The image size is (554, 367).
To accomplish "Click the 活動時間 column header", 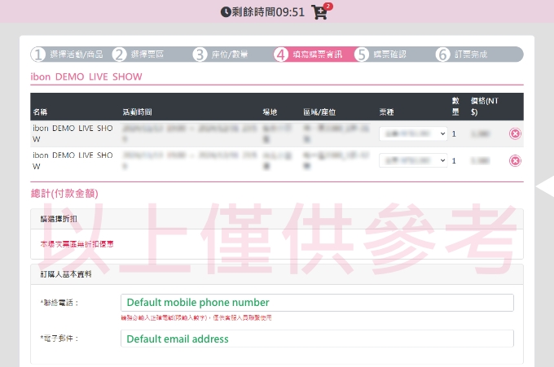I will coord(138,111).
